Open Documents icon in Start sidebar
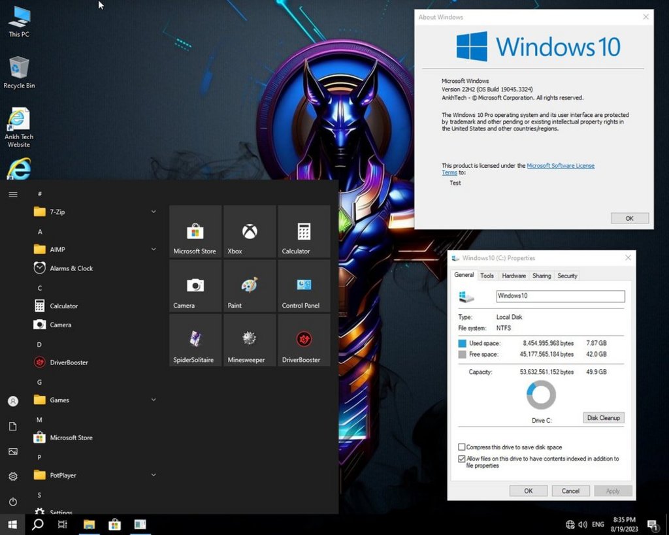The width and height of the screenshot is (669, 535). click(x=13, y=427)
